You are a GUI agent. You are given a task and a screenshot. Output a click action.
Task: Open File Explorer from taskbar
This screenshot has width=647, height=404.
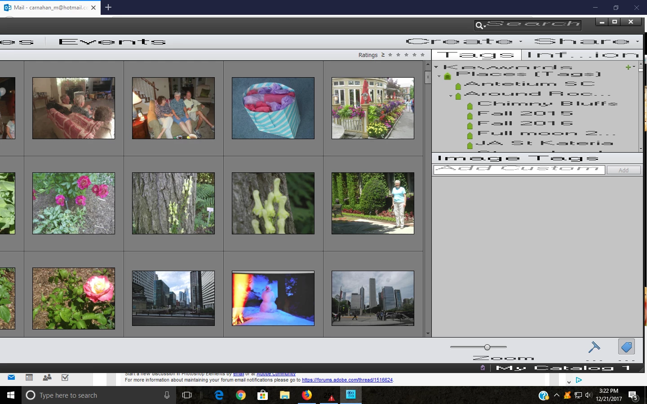point(285,395)
